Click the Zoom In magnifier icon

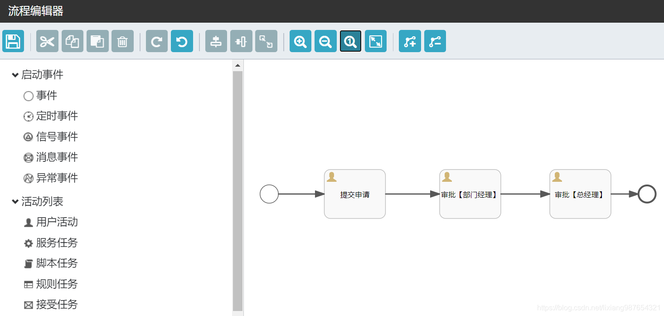pyautogui.click(x=300, y=41)
